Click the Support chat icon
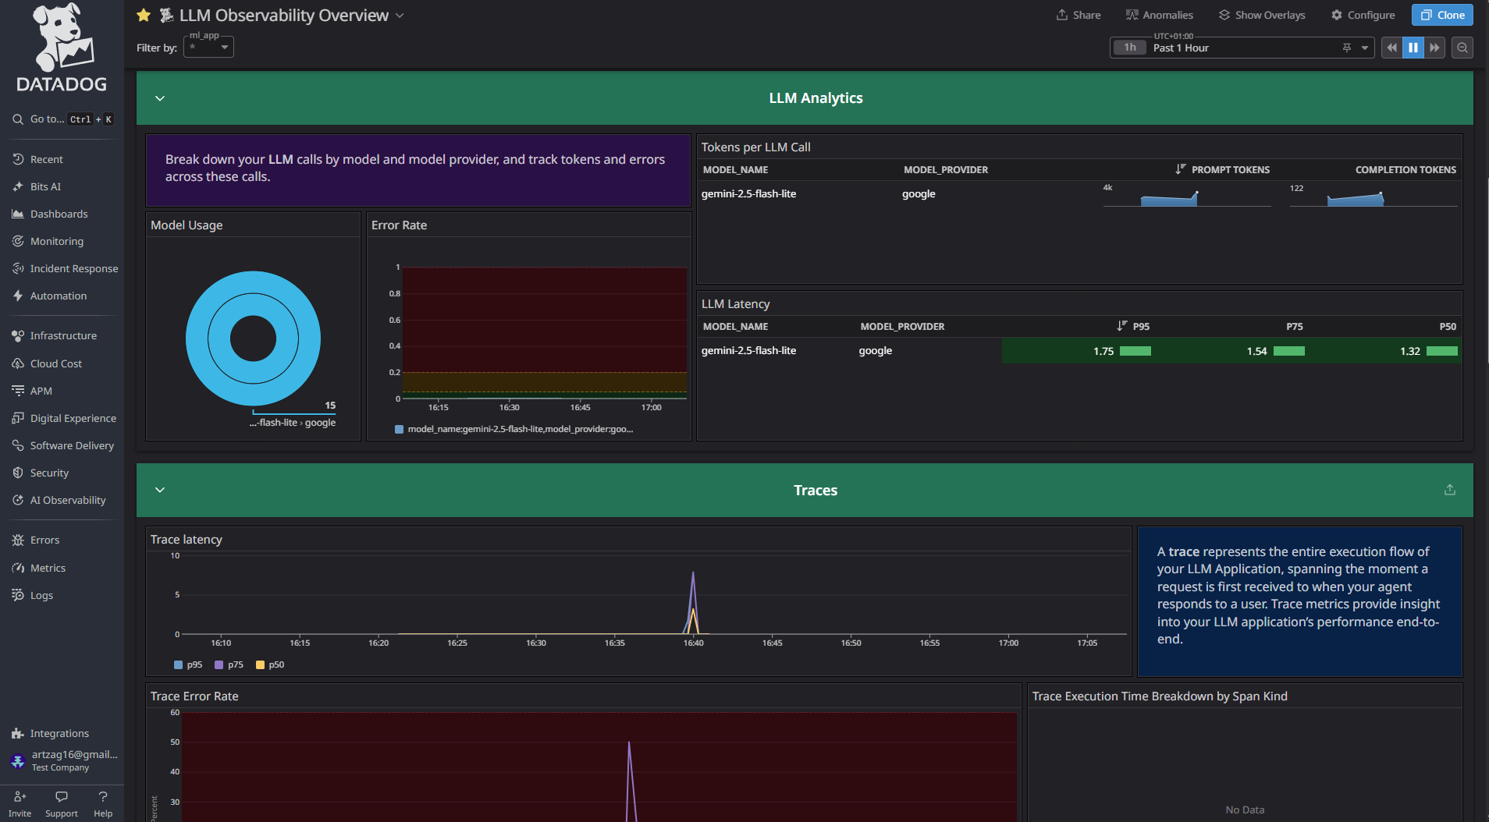The image size is (1489, 822). (62, 796)
